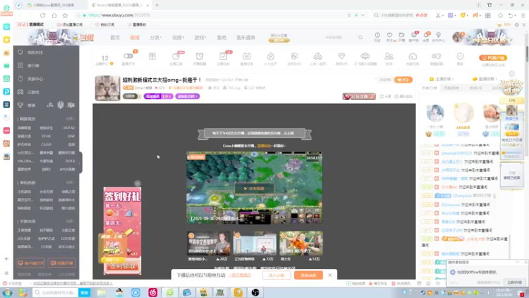Click the search magnifier icon in the site header
Image resolution: width=529 pixels, height=298 pixels.
360,38
